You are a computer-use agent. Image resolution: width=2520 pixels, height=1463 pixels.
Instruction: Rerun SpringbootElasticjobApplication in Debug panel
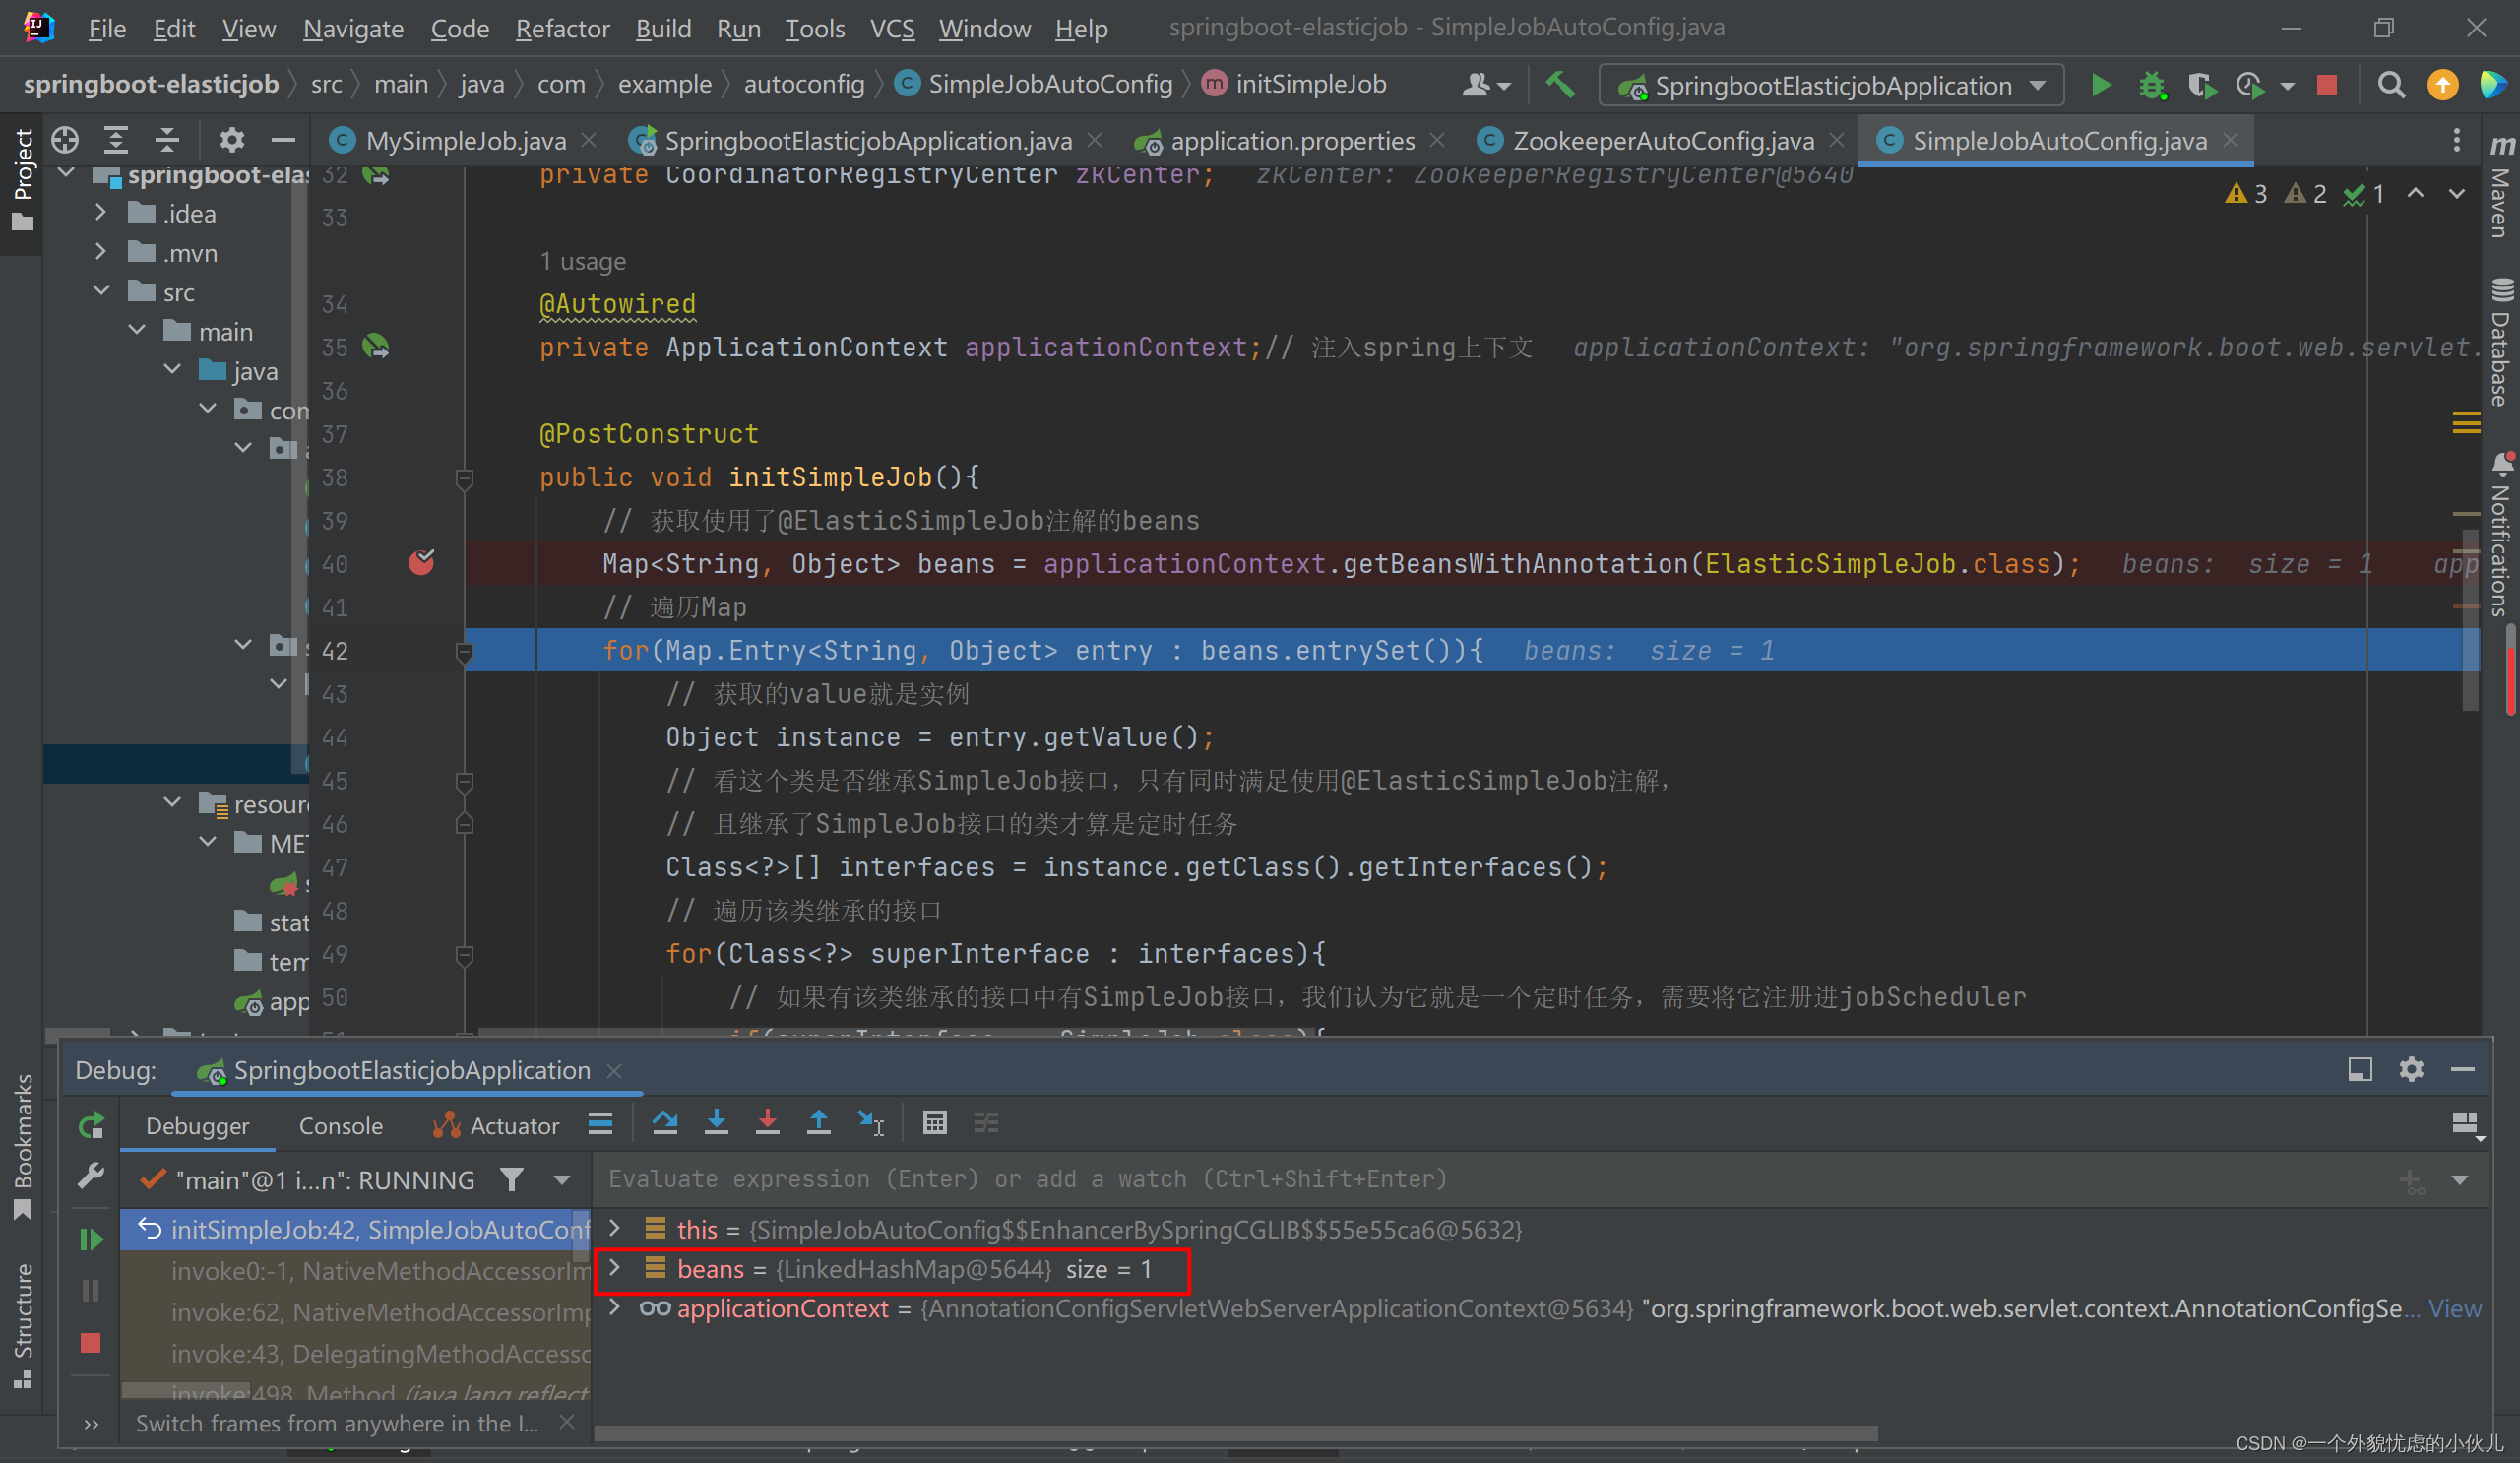[x=91, y=1126]
